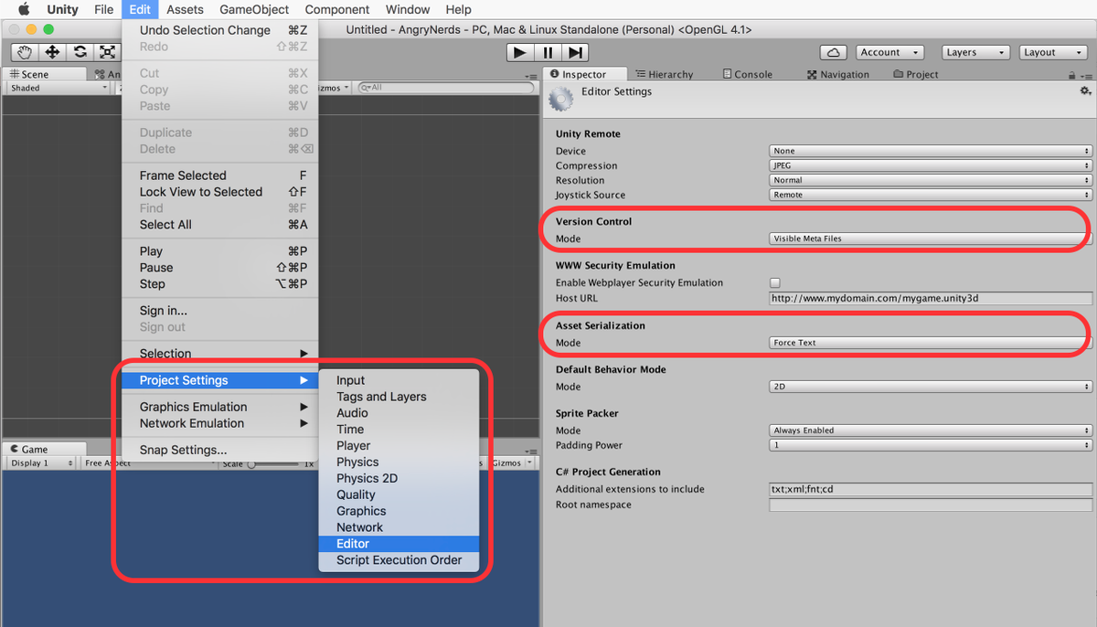Select Editor in Project Settings submenu

coord(399,544)
